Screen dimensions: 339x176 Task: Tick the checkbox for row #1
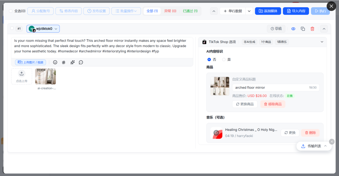pos(12,28)
